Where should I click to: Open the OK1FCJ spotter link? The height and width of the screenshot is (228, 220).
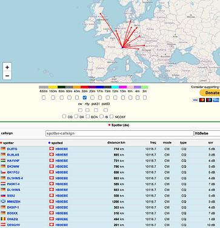point(13,172)
